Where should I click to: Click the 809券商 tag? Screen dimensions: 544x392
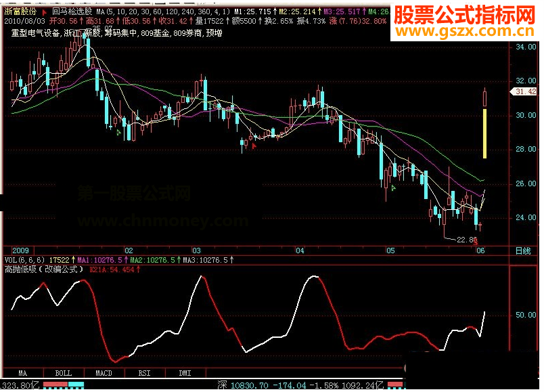coord(187,33)
